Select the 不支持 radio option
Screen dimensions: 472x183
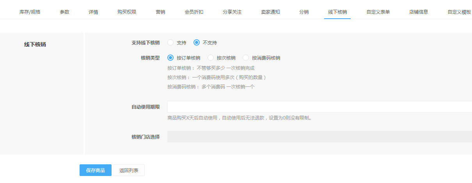197,42
